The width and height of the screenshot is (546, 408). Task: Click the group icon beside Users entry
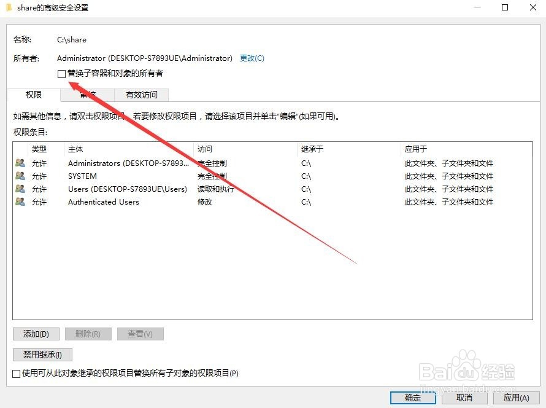[x=20, y=189]
